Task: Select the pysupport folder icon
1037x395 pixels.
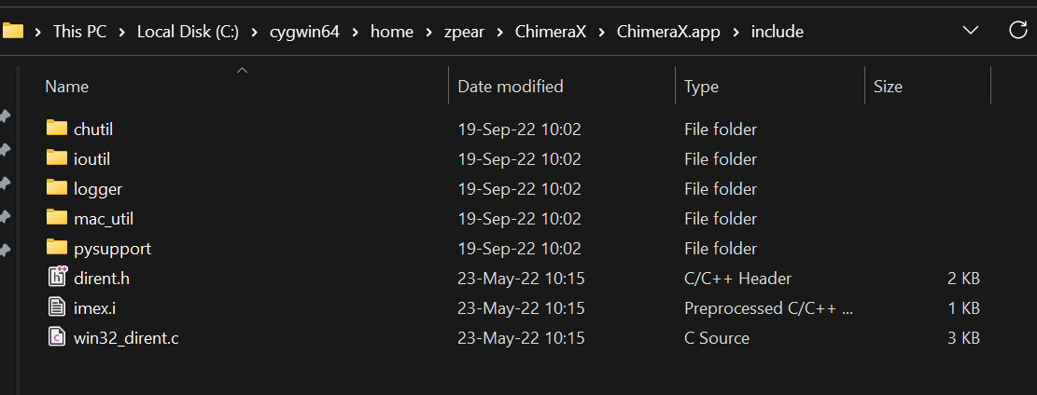Action: [58, 248]
